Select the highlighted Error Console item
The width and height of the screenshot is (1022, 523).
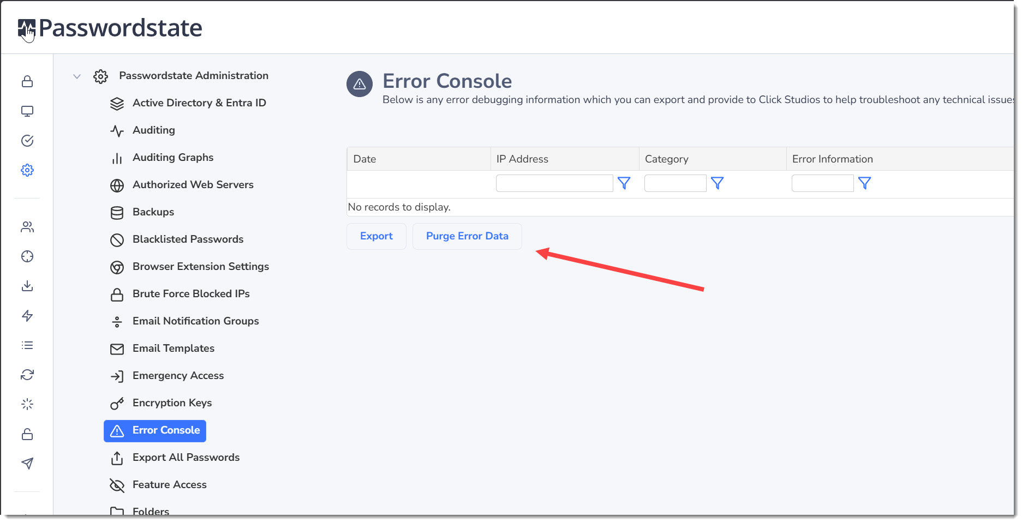click(x=155, y=431)
